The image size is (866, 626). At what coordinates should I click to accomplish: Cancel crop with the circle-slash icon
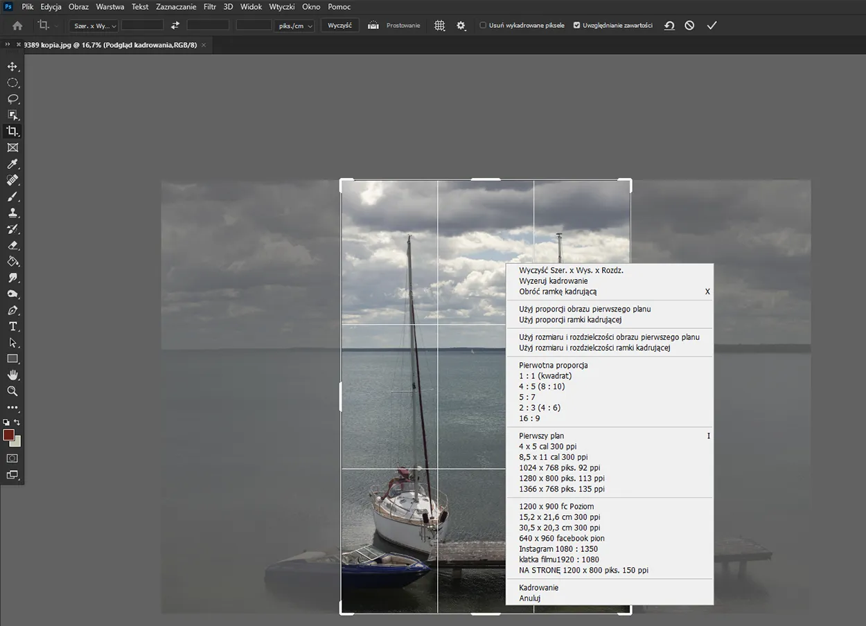pyautogui.click(x=689, y=26)
